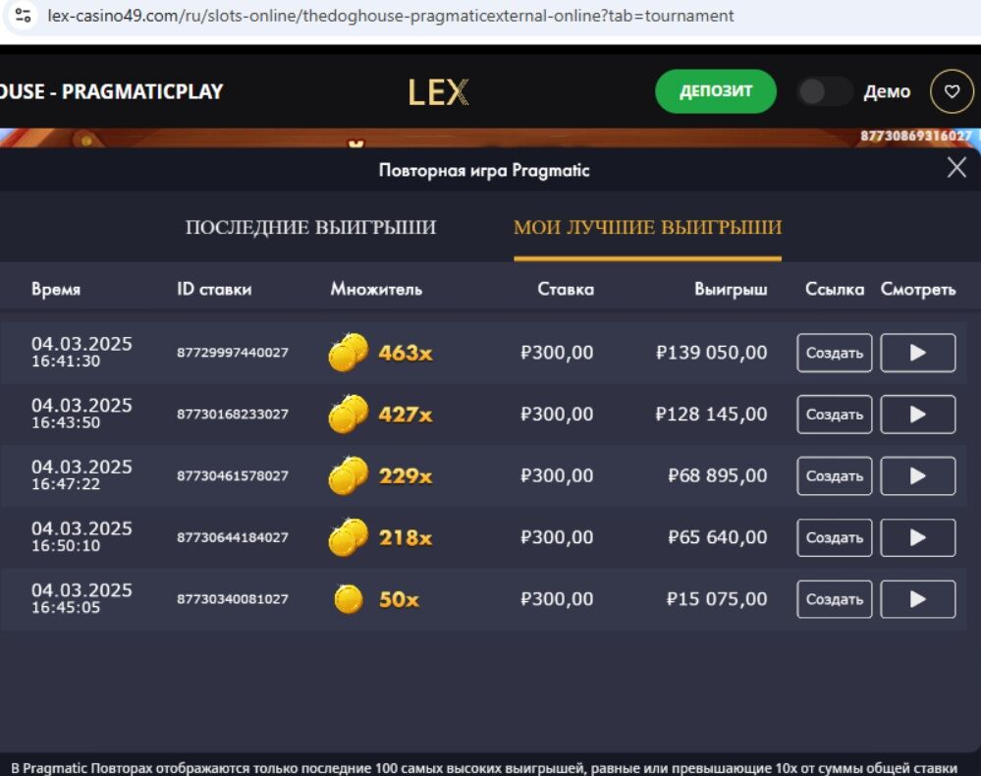
Task: Play replay of the 463x win
Action: coord(917,353)
